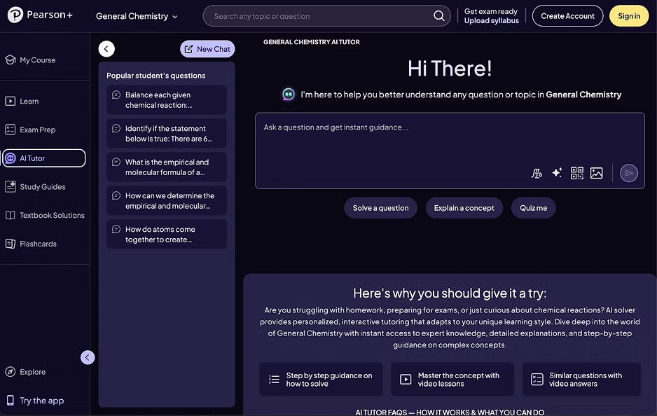This screenshot has width=657, height=416.
Task: Click the Study Guides icon
Action: point(11,186)
